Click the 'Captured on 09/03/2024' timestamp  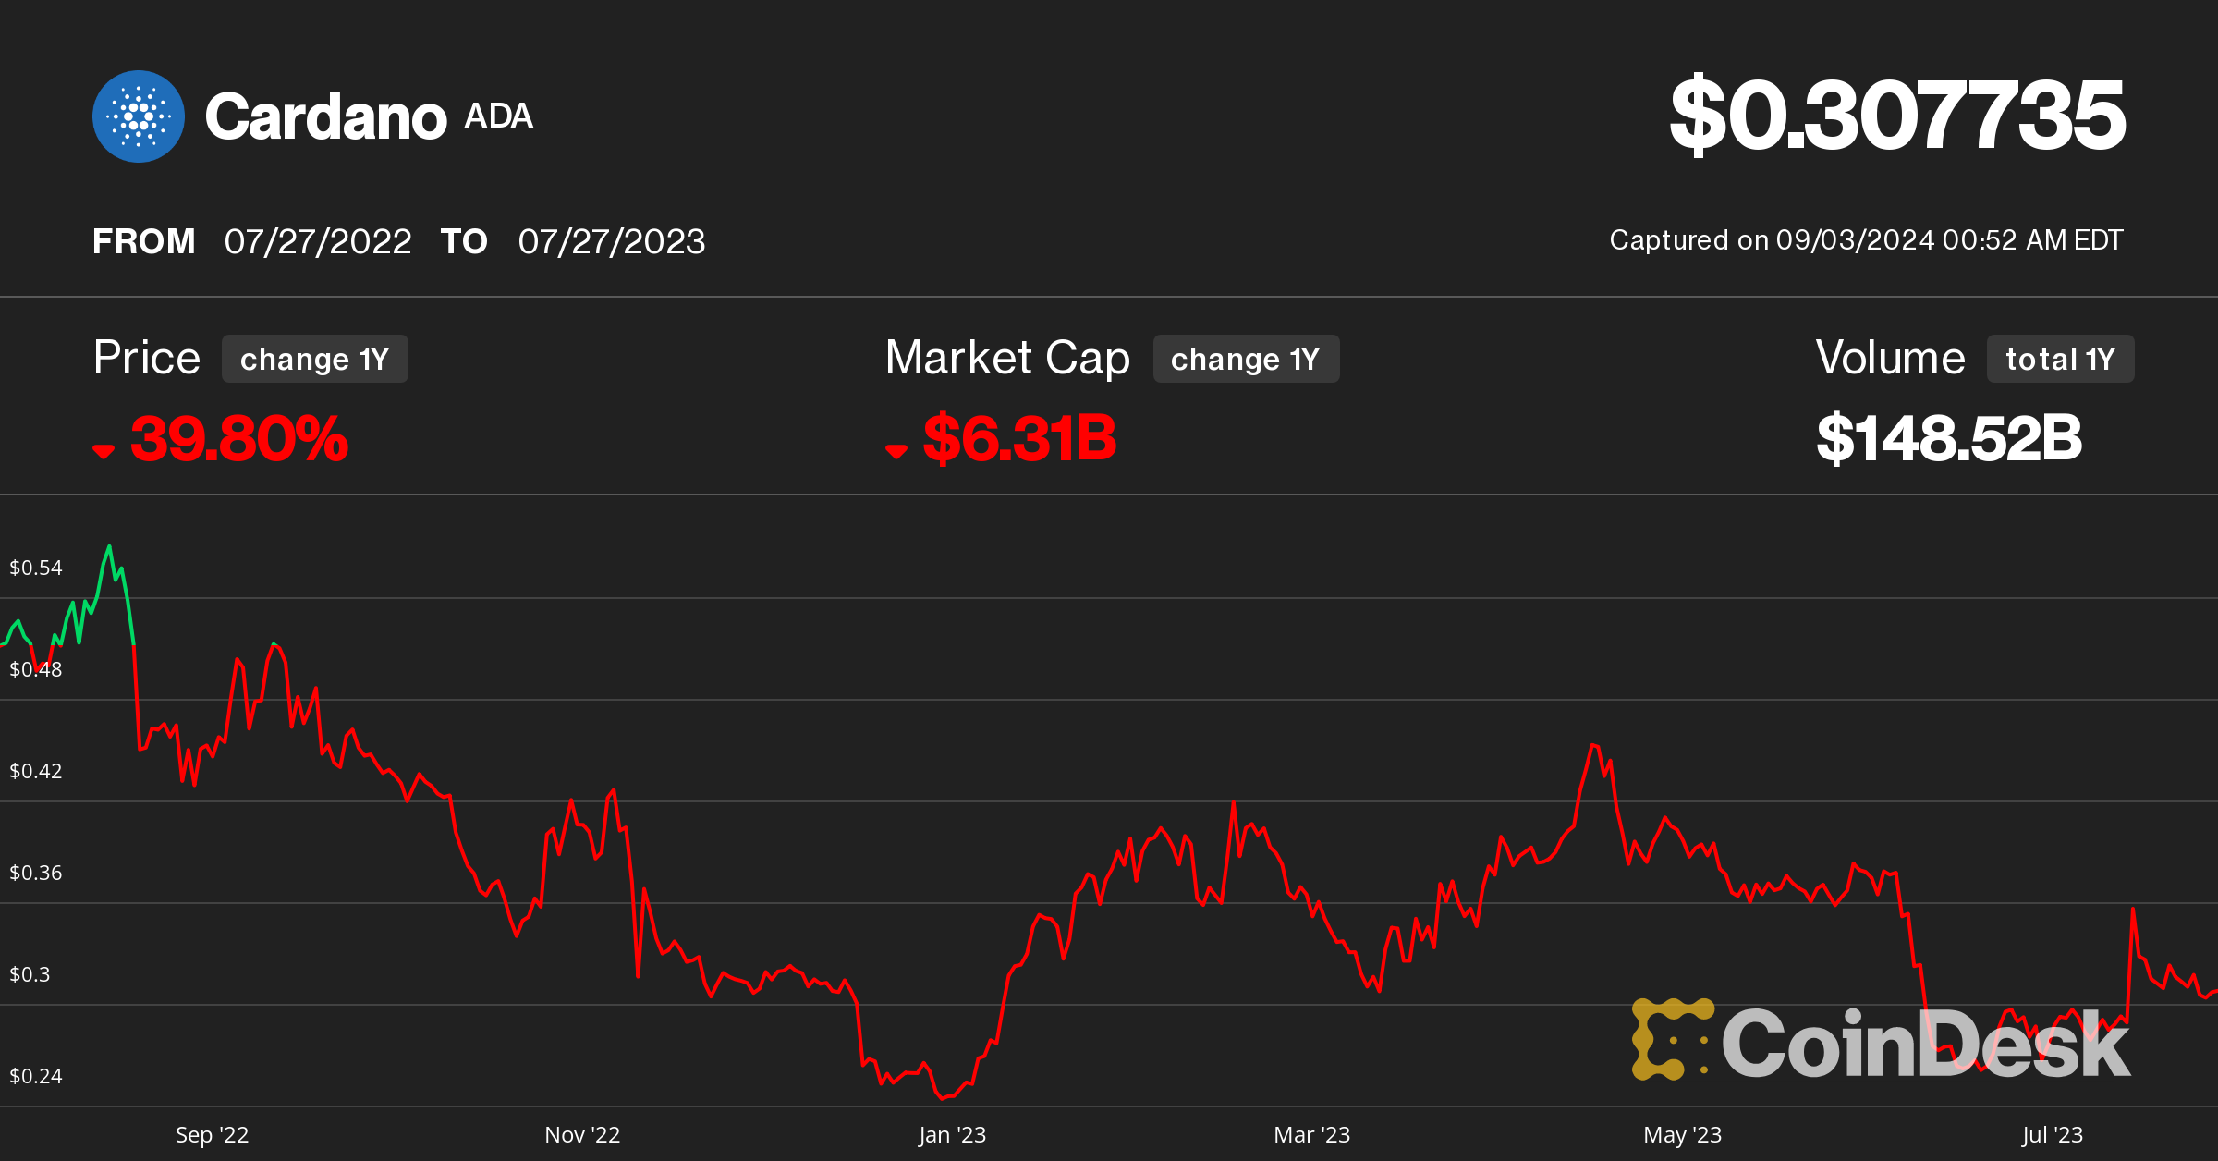pyautogui.click(x=1866, y=240)
